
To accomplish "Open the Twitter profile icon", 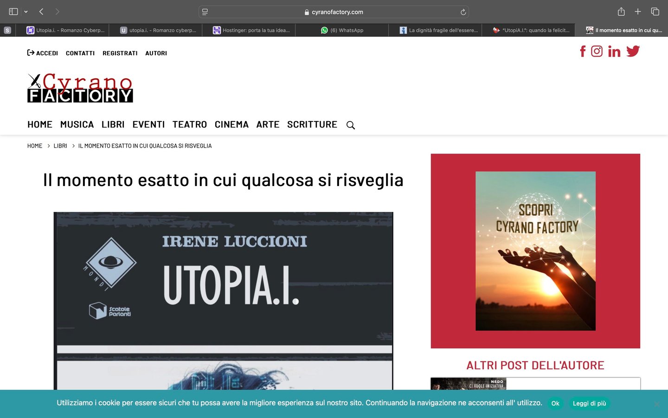I will tap(633, 51).
